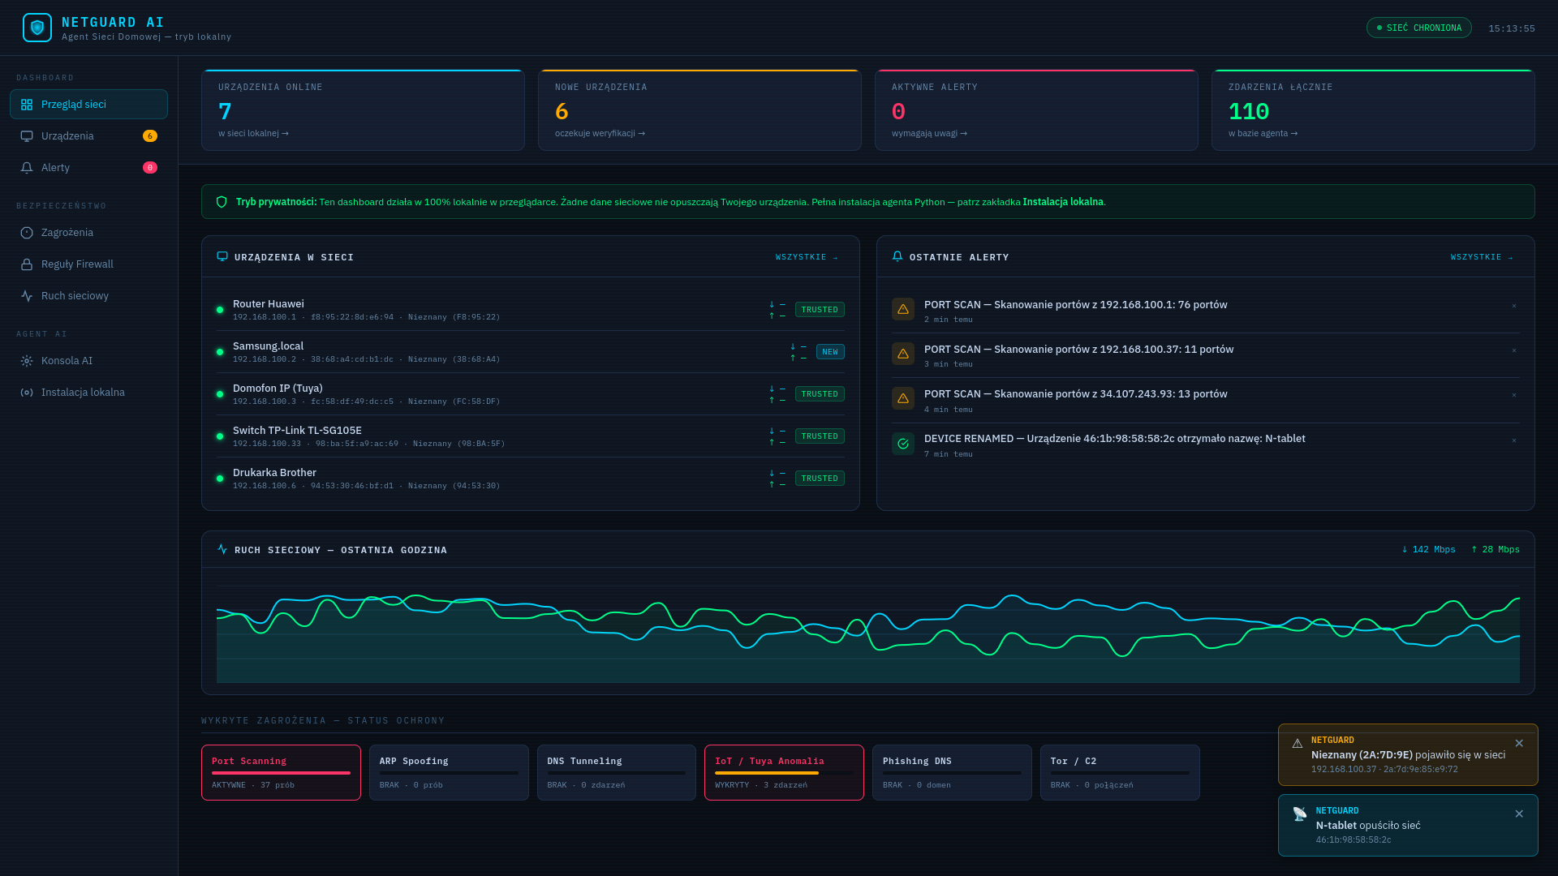The width and height of the screenshot is (1558, 876).
Task: Click the Ruch sieciowy pulse icon
Action: click(27, 296)
